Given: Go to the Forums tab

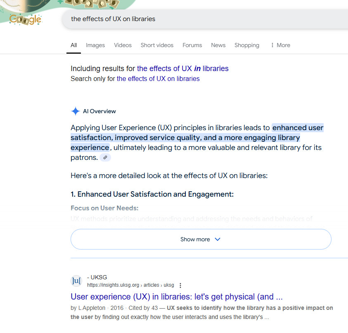Looking at the screenshot, I should click(192, 45).
